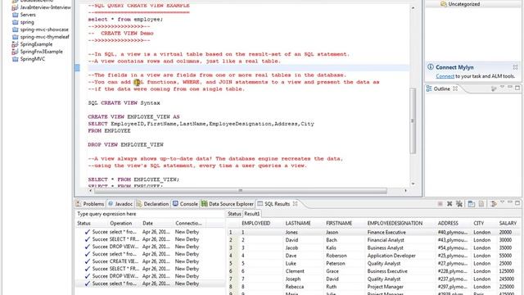This screenshot has height=295, width=524.
Task: Click the Connect link for Mylyn
Action: pos(445,76)
